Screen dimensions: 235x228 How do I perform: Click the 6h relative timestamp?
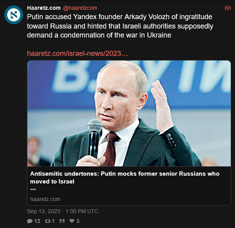pyautogui.click(x=228, y=8)
